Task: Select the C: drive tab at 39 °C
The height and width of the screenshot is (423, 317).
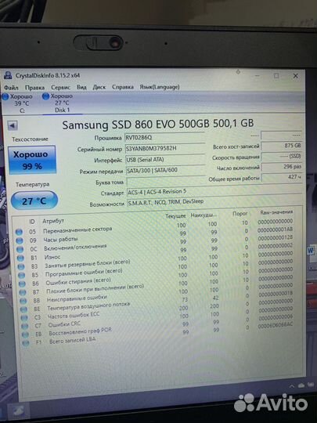Action: click(x=18, y=103)
